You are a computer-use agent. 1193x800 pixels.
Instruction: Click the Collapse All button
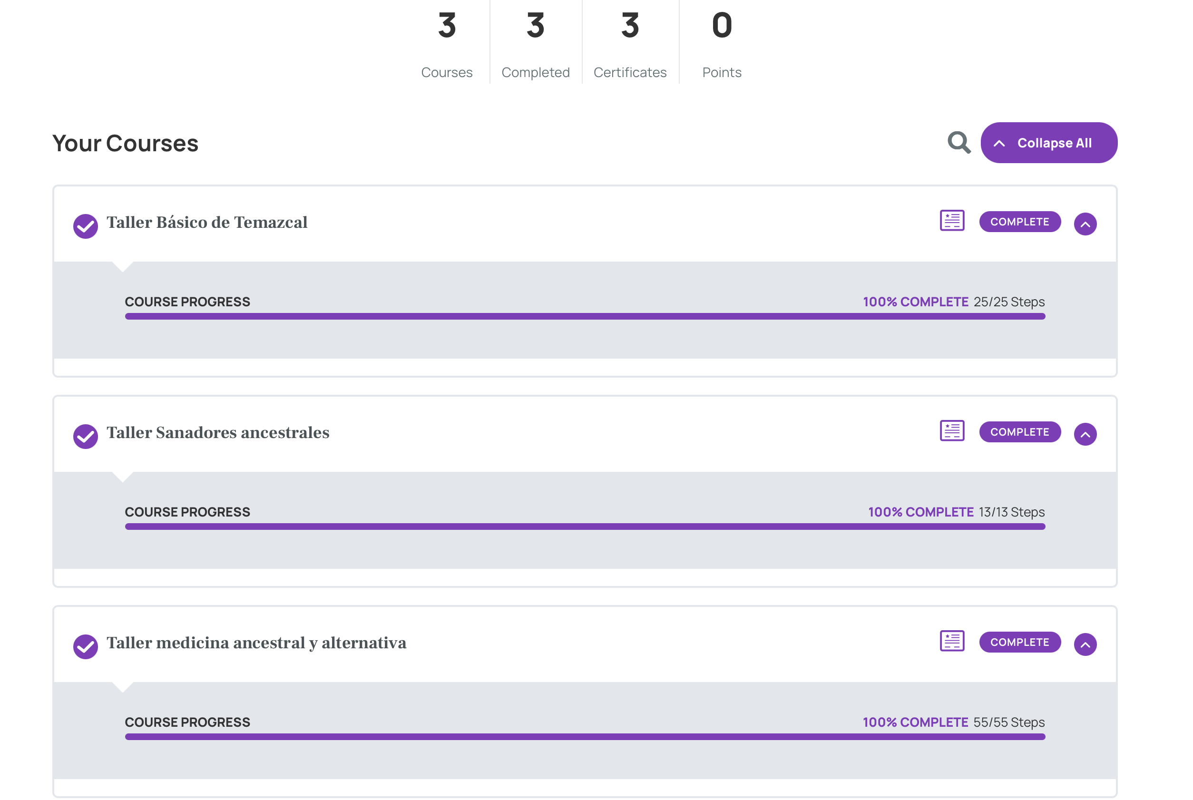tap(1048, 143)
